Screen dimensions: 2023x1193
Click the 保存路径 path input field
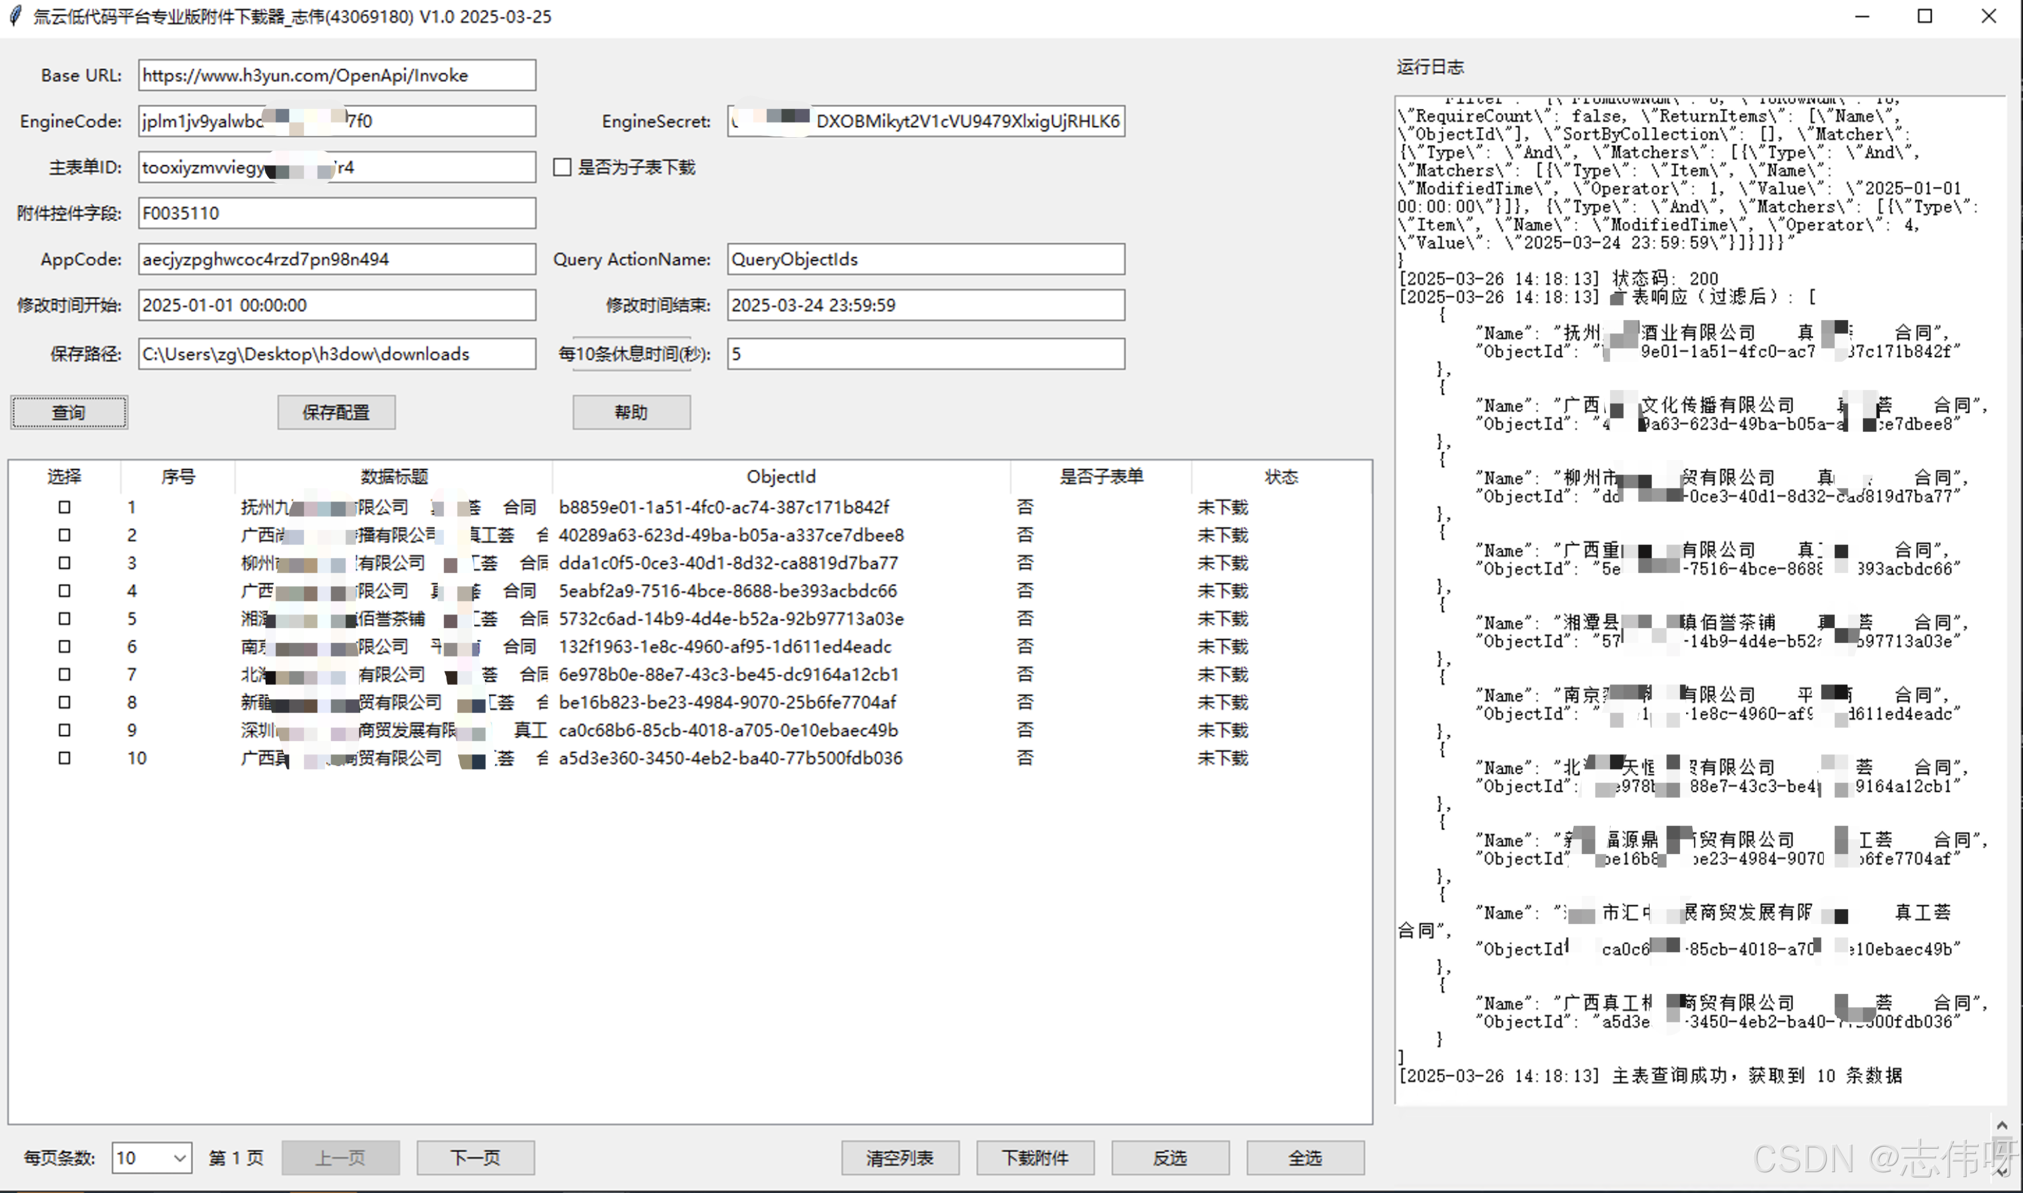[x=336, y=354]
